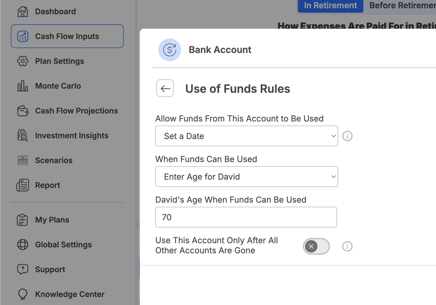Viewport: 436px width, 305px height.
Task: Go back using the arrow button
Action: [165, 88]
